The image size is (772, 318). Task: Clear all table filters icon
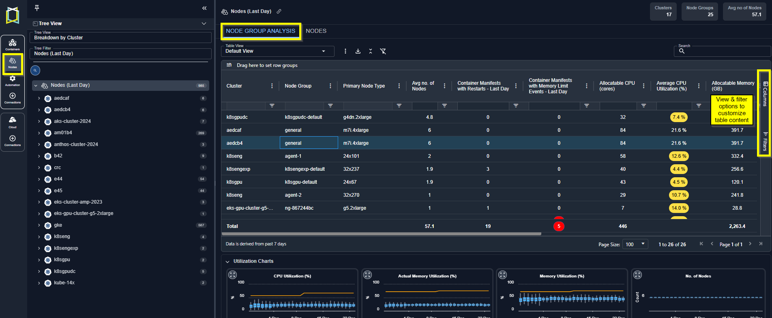[383, 51]
